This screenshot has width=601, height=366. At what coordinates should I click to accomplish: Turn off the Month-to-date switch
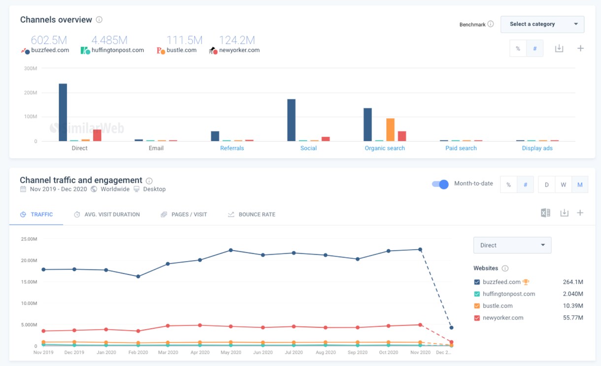(440, 184)
